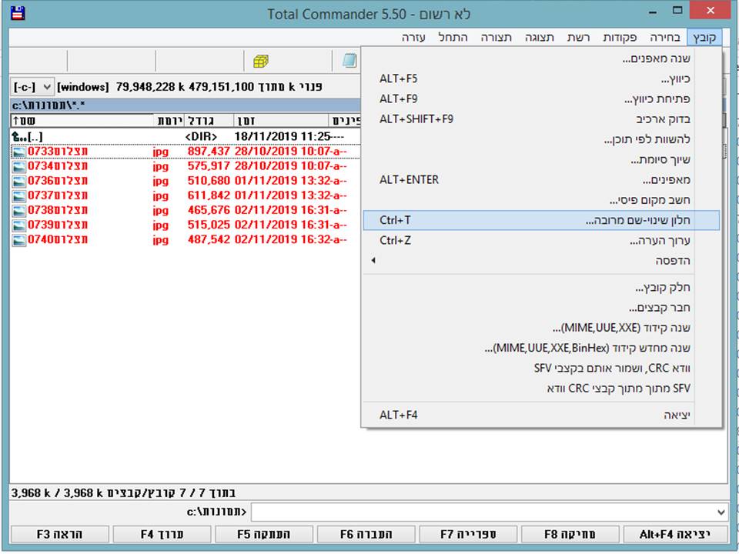The height and width of the screenshot is (554, 739).
Task: Select שנה קידוד (MIME,UUE,XXE) entry
Action: point(541,328)
